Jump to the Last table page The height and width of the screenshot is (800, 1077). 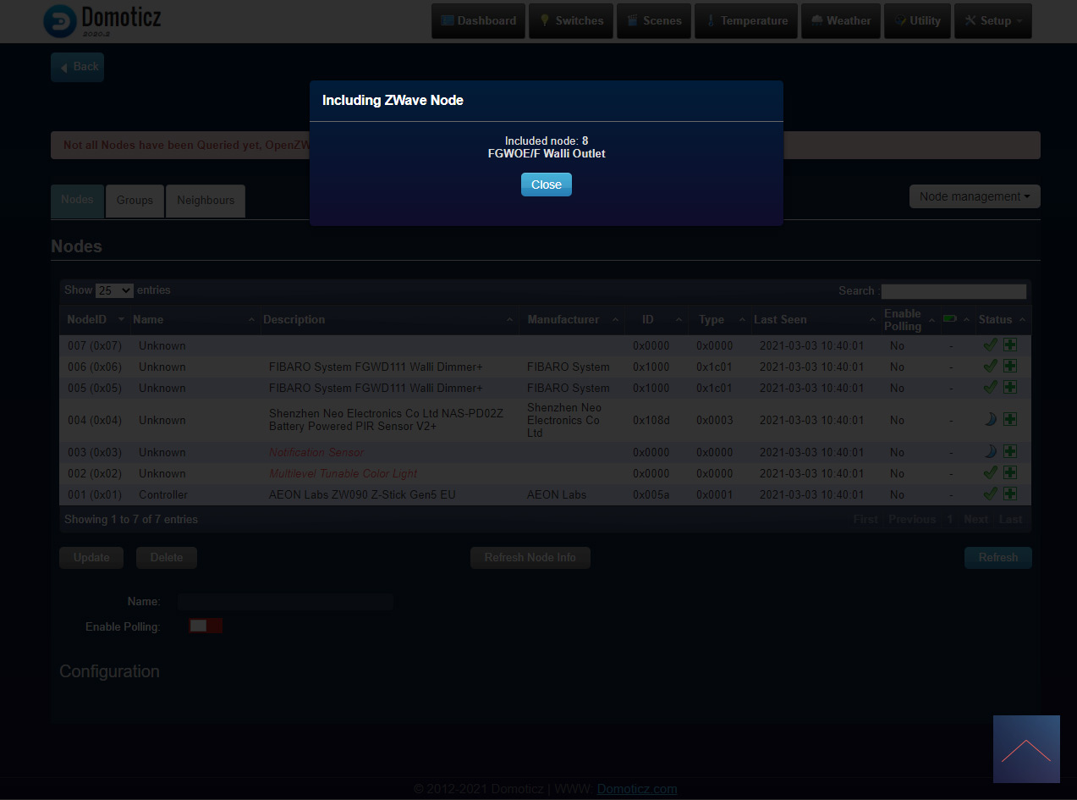tap(1011, 519)
